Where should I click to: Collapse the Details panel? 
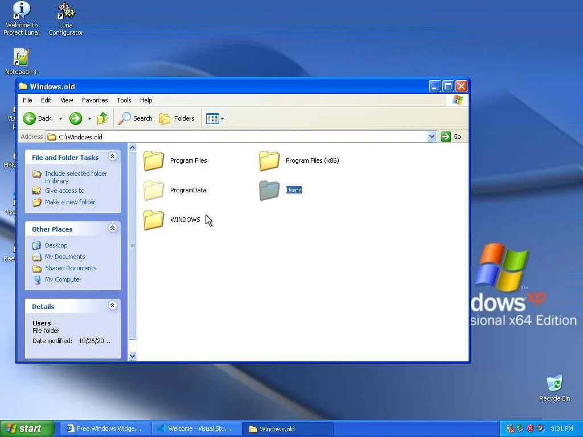click(113, 306)
